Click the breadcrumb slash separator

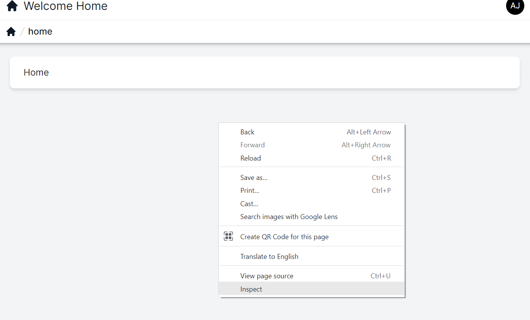pyautogui.click(x=22, y=32)
